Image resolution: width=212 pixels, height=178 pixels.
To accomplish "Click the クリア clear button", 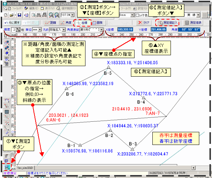I will pyautogui.click(x=144, y=23).
